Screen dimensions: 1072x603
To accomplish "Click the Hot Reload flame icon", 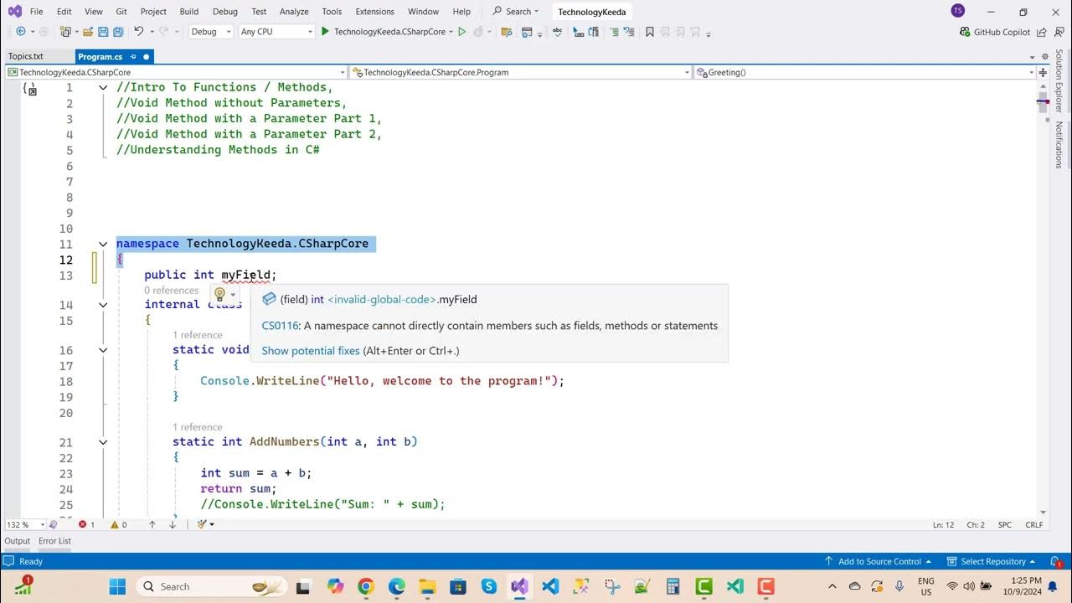I will tap(478, 32).
